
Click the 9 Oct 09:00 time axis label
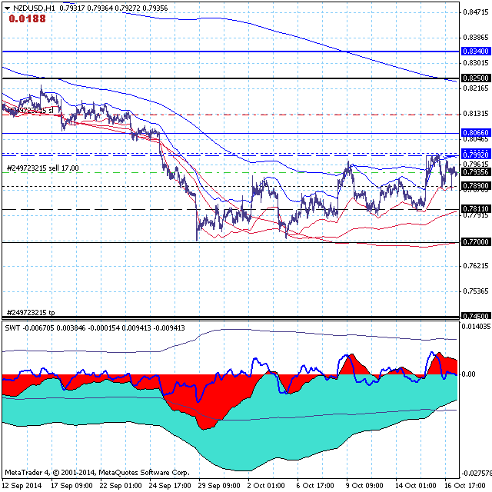click(364, 486)
